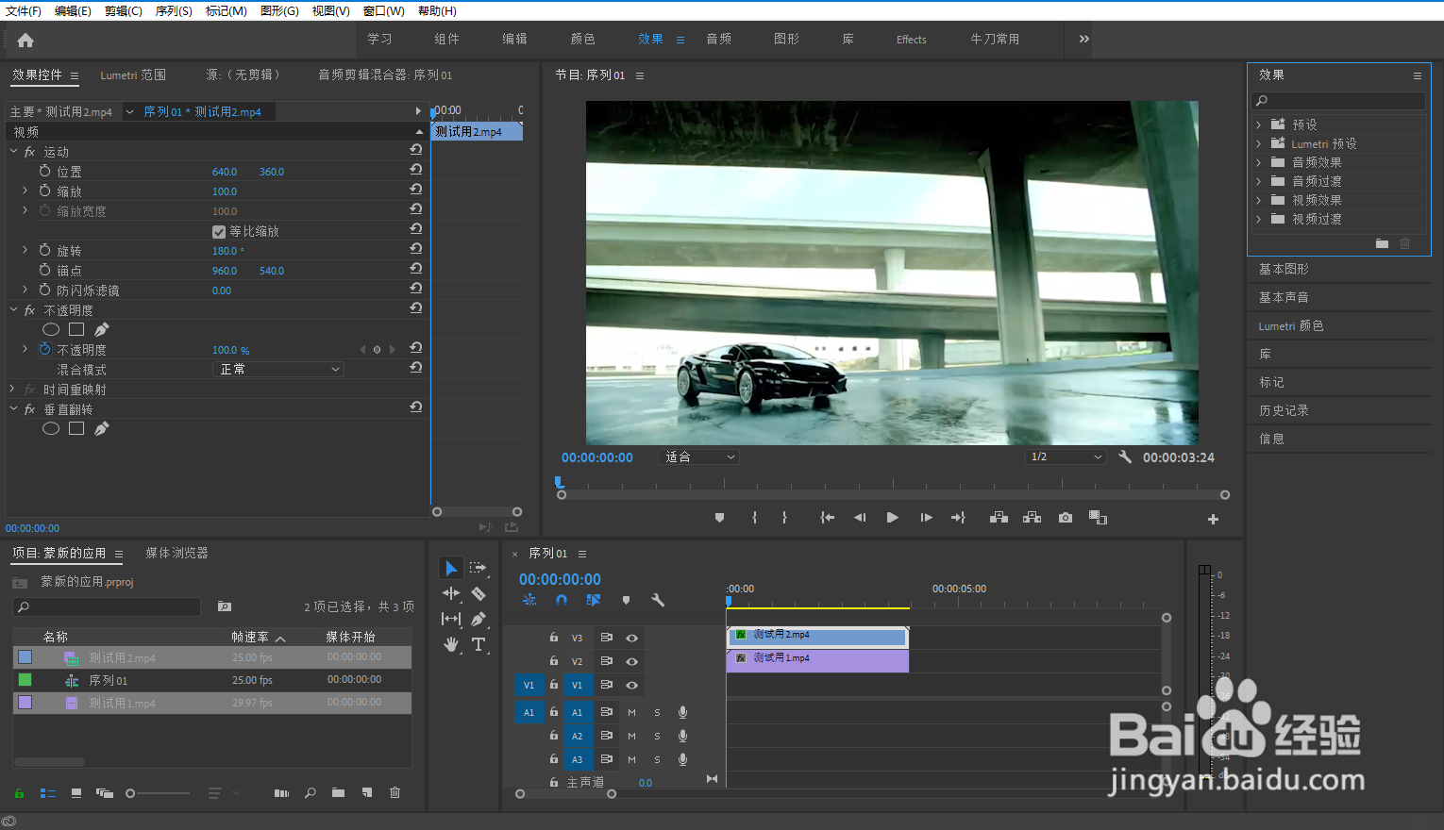Open the 文件(F) menu

click(24, 11)
